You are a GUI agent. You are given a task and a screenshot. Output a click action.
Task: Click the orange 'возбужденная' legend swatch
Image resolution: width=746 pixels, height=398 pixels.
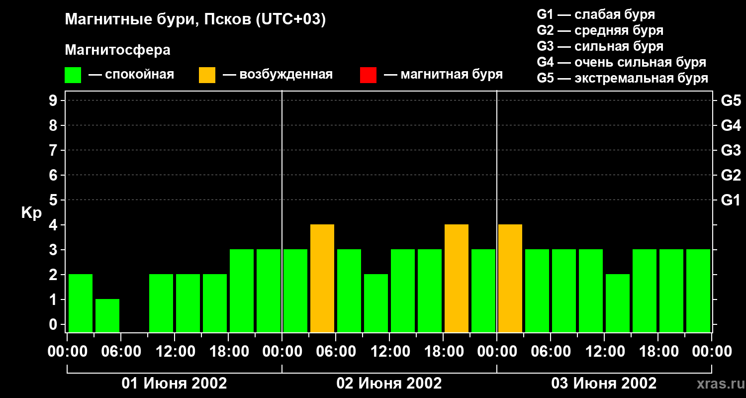[x=207, y=75]
